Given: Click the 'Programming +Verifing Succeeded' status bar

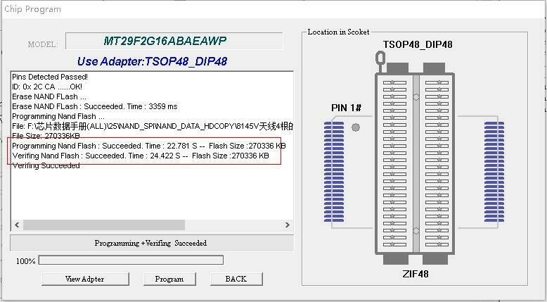Looking at the screenshot, I should 151,243.
